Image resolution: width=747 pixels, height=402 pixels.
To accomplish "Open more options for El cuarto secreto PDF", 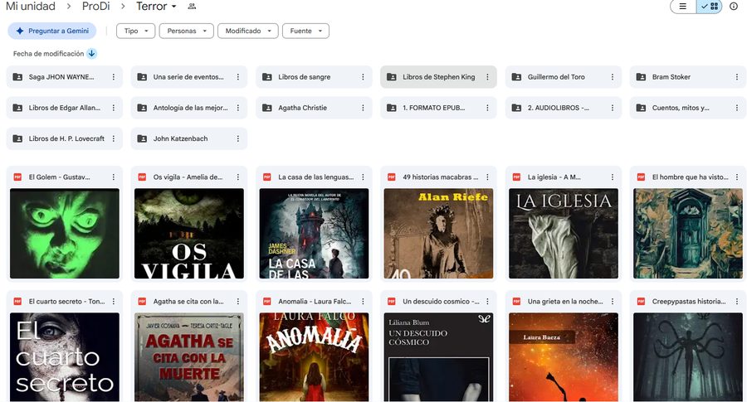I will point(114,302).
